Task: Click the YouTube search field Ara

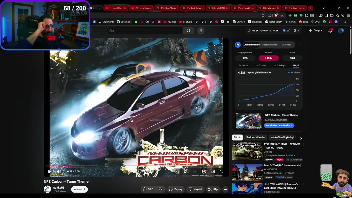Action: (x=144, y=31)
